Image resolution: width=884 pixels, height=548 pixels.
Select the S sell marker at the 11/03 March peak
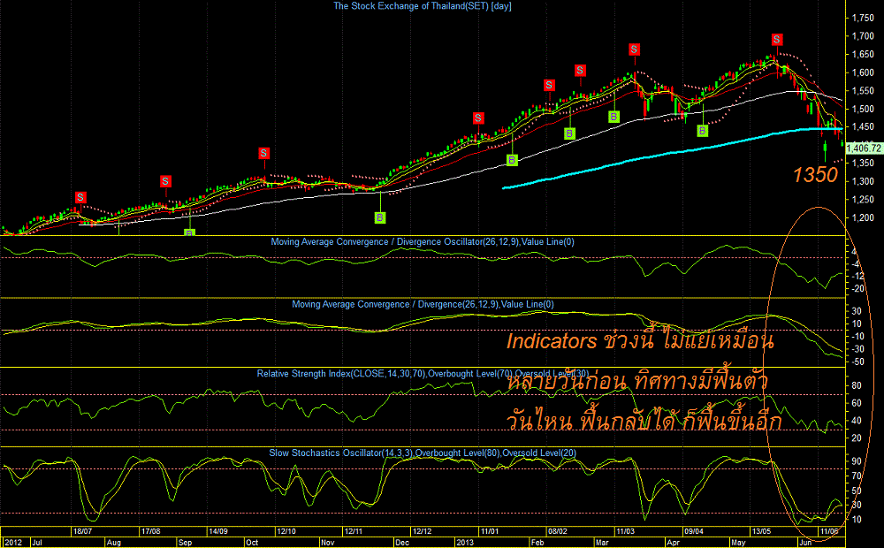tap(634, 49)
